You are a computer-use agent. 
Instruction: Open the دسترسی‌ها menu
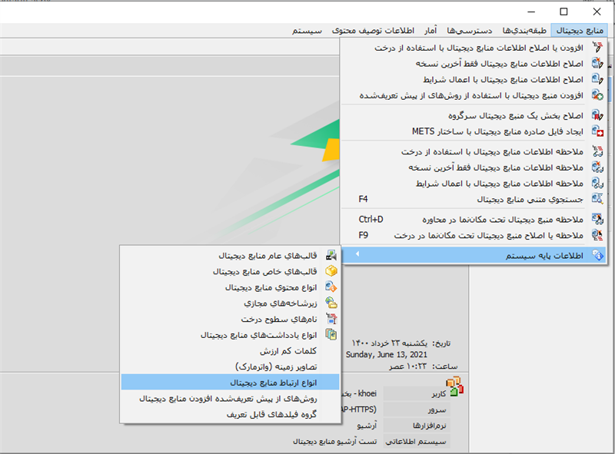pyautogui.click(x=471, y=31)
